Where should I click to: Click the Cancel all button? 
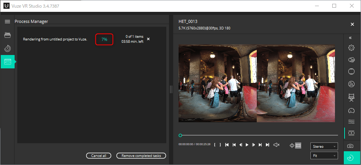[x=99, y=155]
